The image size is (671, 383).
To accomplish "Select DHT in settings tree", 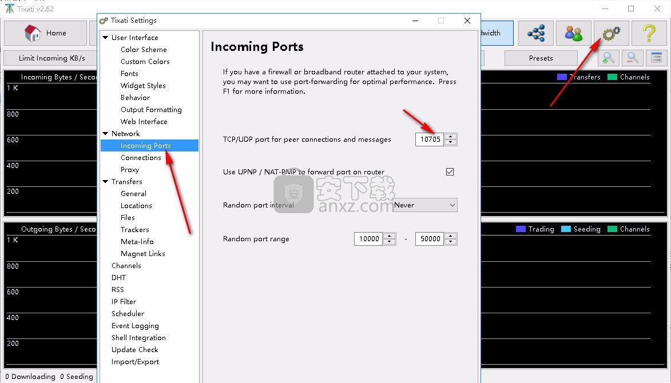I will tap(118, 277).
